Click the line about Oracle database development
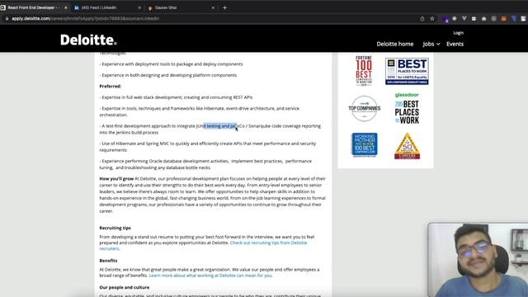Screen dimensions: 528x297 (205, 164)
